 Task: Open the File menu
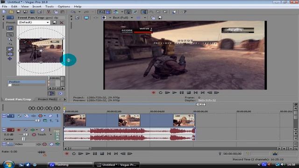click(x=5, y=7)
